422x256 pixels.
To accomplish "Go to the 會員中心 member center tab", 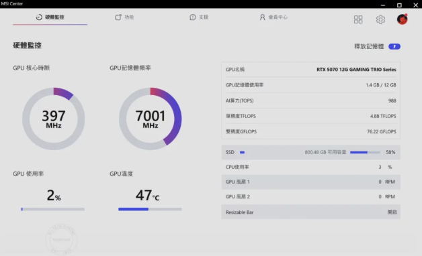I will coord(273,17).
